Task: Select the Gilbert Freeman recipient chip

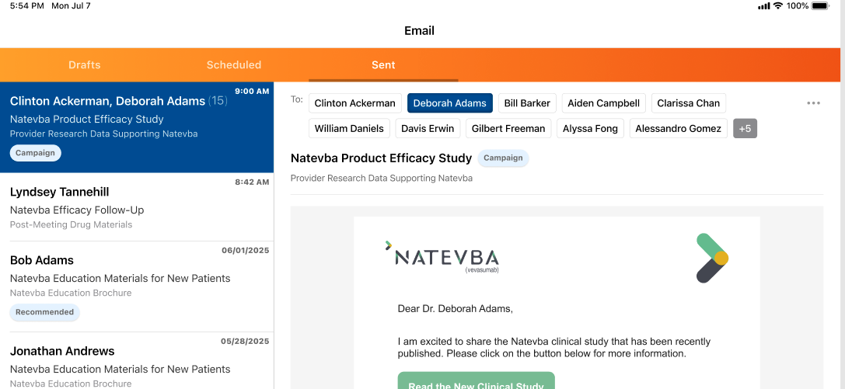Action: click(x=508, y=128)
